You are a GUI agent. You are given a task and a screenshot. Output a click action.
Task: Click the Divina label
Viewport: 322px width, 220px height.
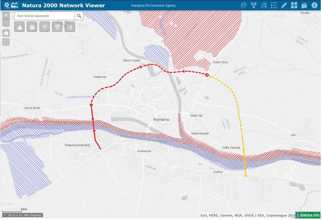pos(59,93)
